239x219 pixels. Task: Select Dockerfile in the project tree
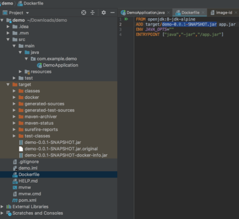coord(29,175)
